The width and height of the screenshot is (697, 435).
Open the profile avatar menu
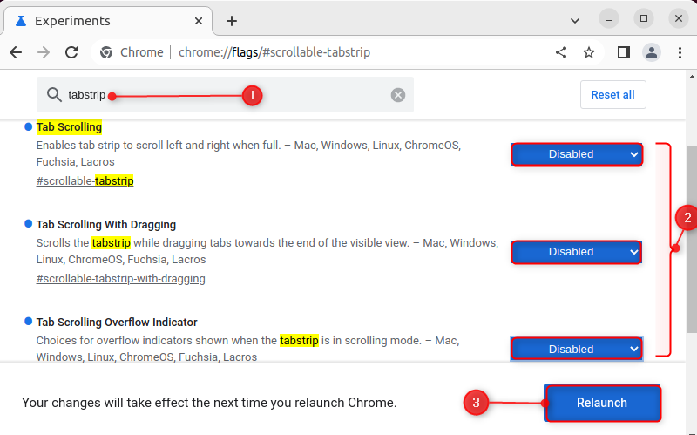tap(652, 52)
